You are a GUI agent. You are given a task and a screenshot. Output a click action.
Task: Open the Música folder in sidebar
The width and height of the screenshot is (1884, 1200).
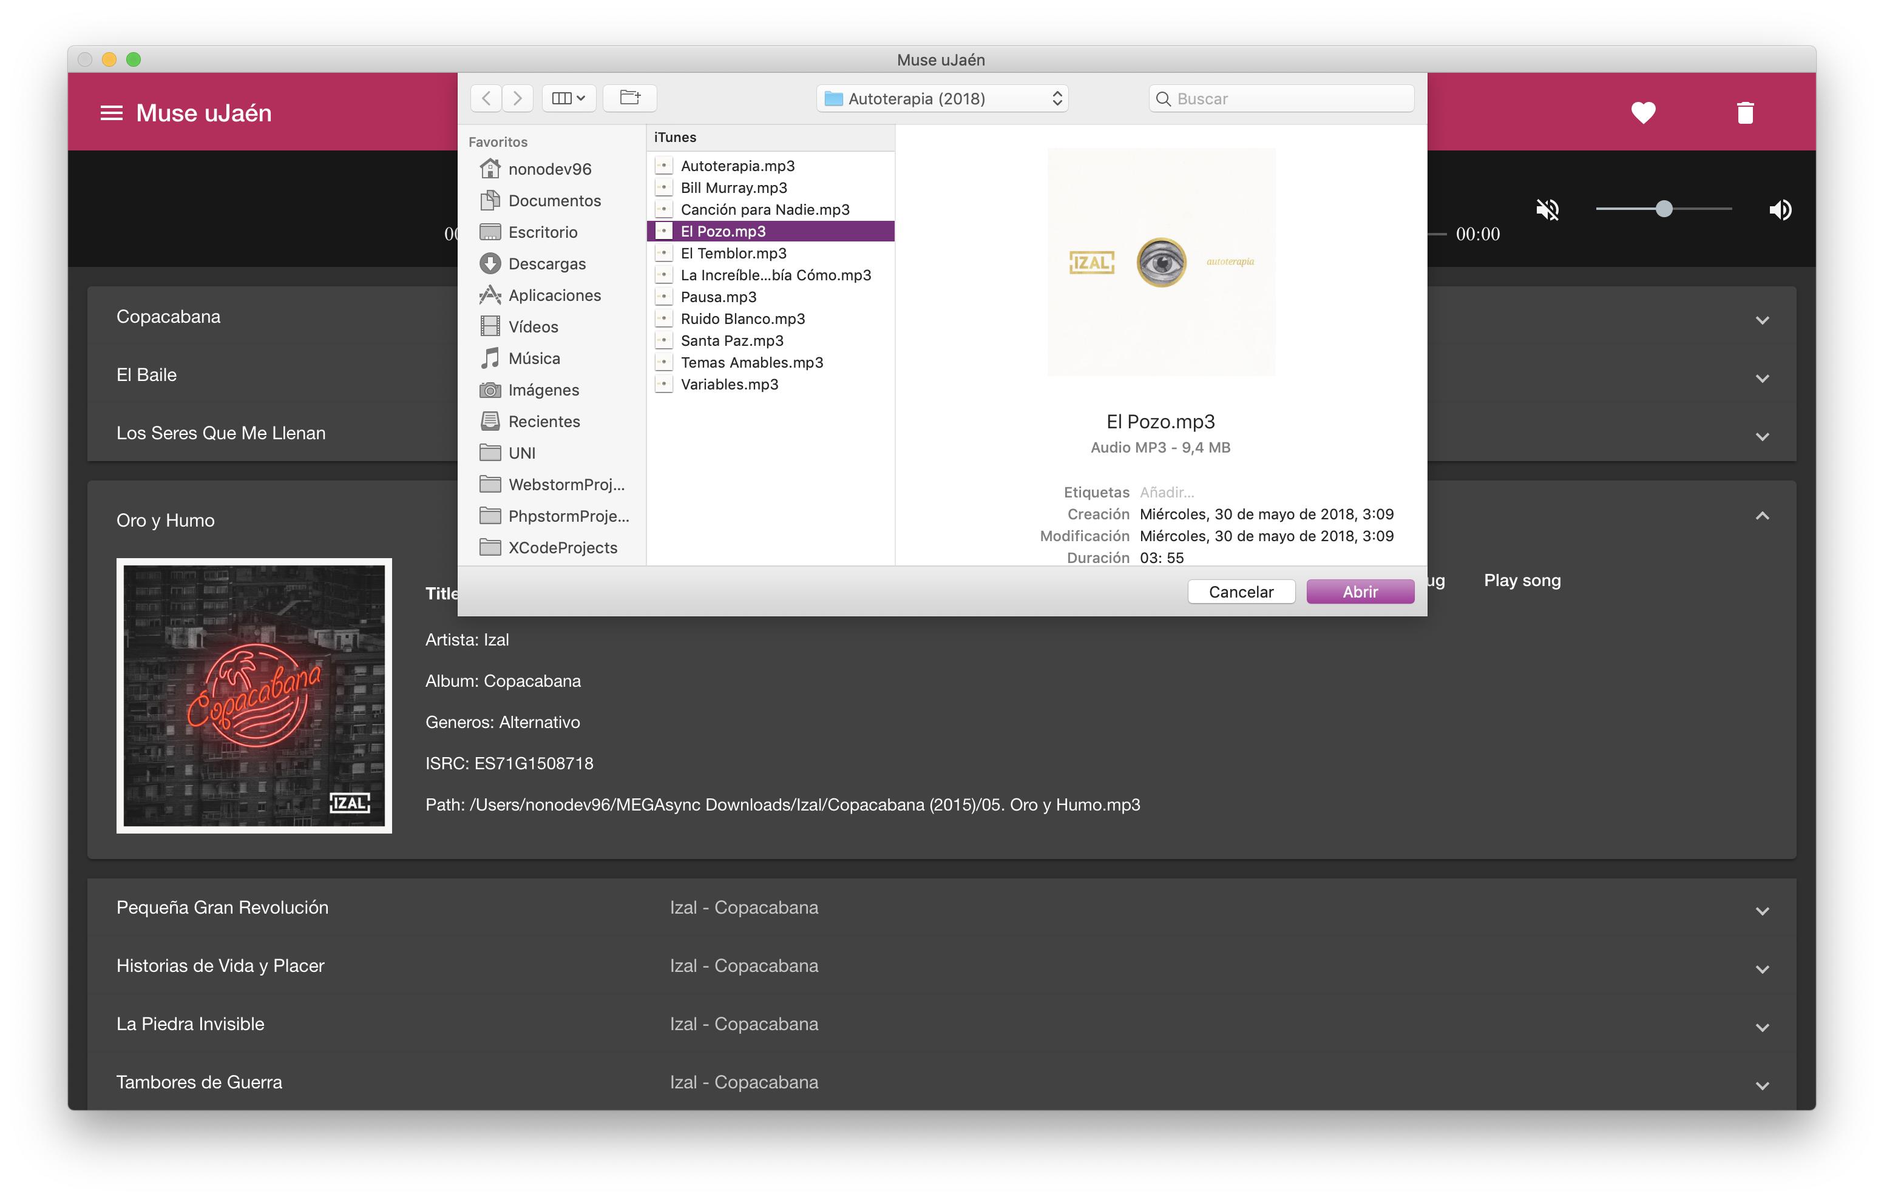534,359
